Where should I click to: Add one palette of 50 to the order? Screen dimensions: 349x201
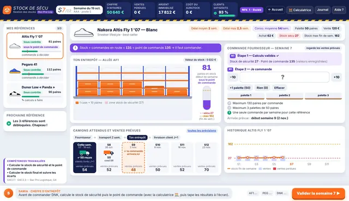[x=240, y=88]
